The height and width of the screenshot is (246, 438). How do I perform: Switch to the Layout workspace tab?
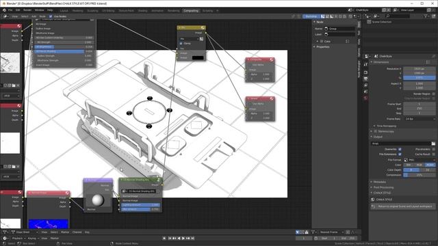click(64, 11)
